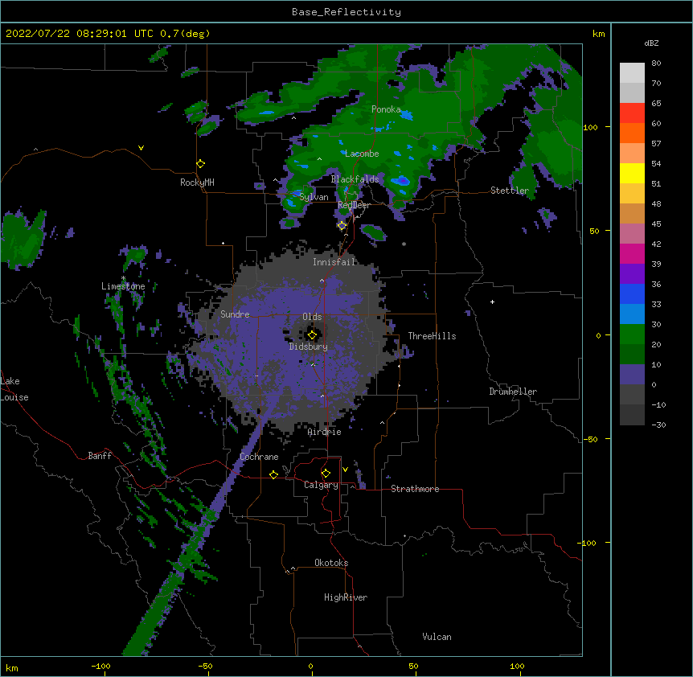Select the pink 42-45 dBZ legend swatch
This screenshot has width=693, height=677.
click(632, 234)
